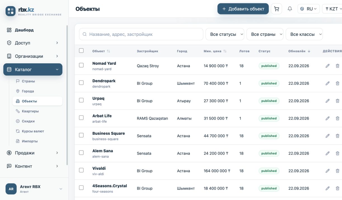Expand the Доступ sidebar section
The width and height of the screenshot is (342, 200).
[x=33, y=43]
